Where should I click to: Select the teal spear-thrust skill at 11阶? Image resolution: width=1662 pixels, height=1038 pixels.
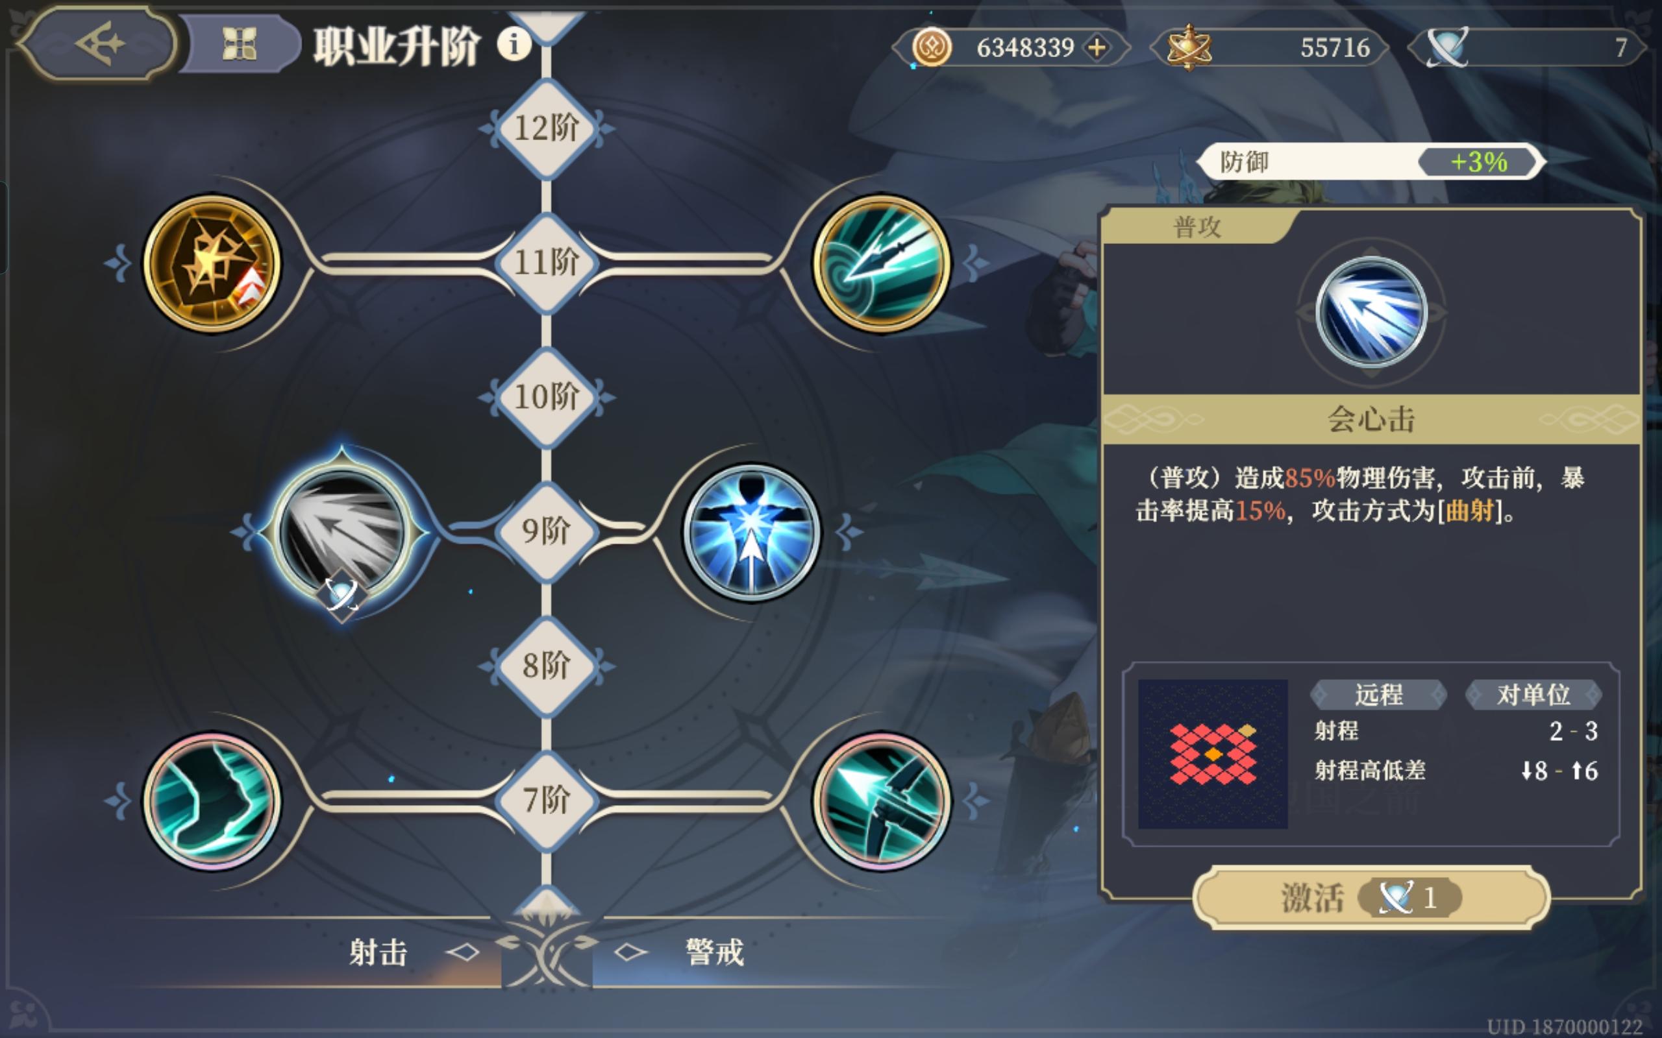[882, 263]
